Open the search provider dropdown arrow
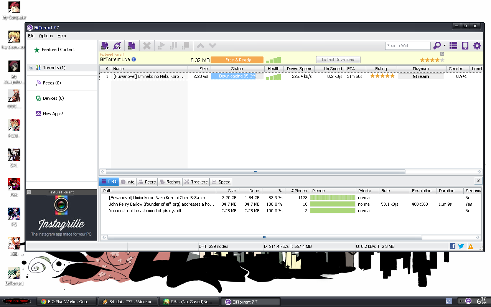 pos(445,46)
